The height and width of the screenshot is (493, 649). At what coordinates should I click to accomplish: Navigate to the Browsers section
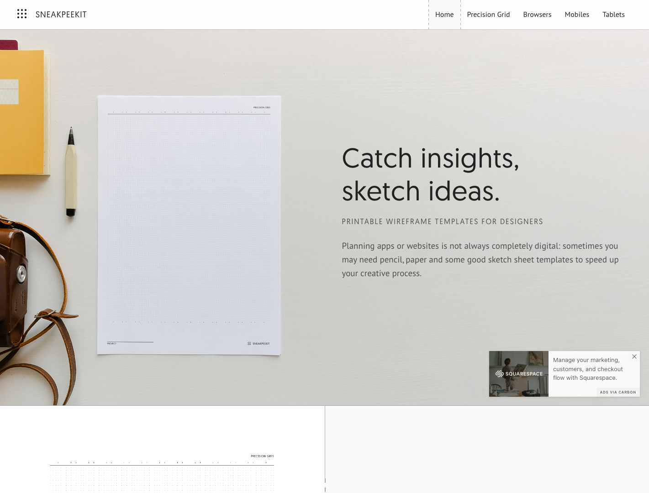pyautogui.click(x=537, y=14)
